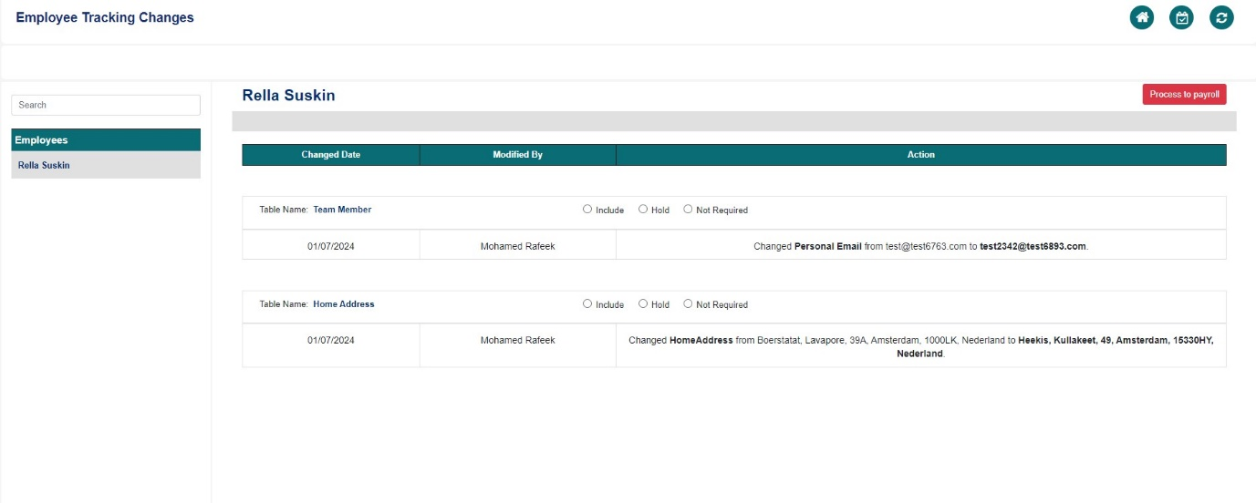Click the refresh arrows icon
The image size is (1256, 503).
(1221, 17)
